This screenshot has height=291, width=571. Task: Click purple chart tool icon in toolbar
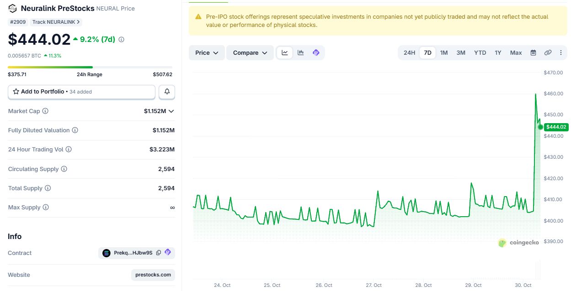click(x=316, y=53)
